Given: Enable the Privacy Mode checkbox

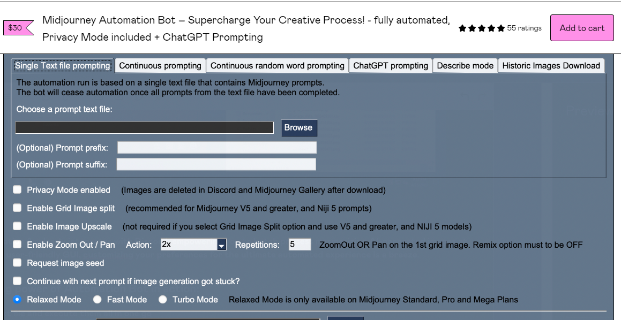Looking at the screenshot, I should pos(17,189).
